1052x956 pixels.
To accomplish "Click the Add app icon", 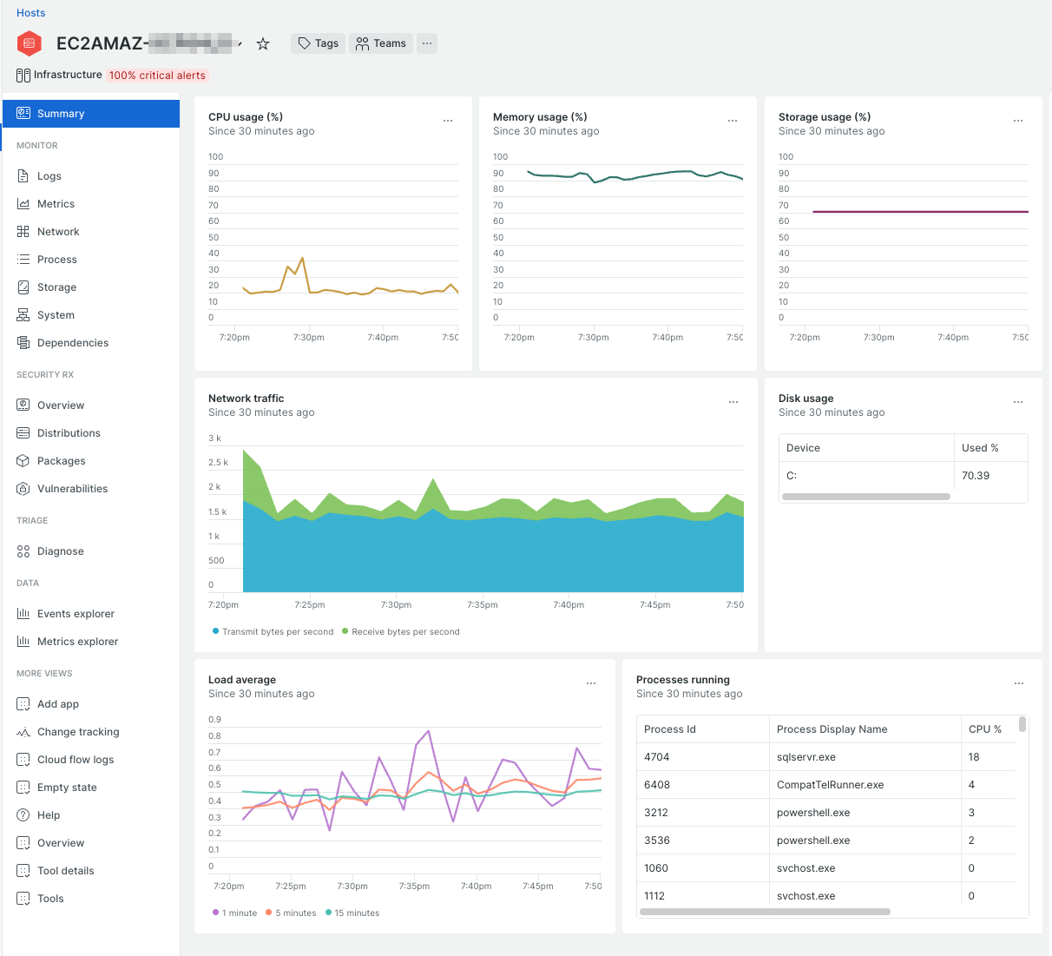I will coord(23,704).
